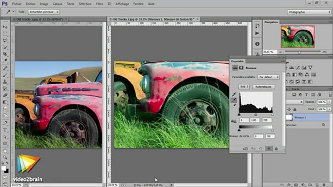Open the tool preset picker arrow
The height and width of the screenshot is (187, 333).
click(x=13, y=12)
